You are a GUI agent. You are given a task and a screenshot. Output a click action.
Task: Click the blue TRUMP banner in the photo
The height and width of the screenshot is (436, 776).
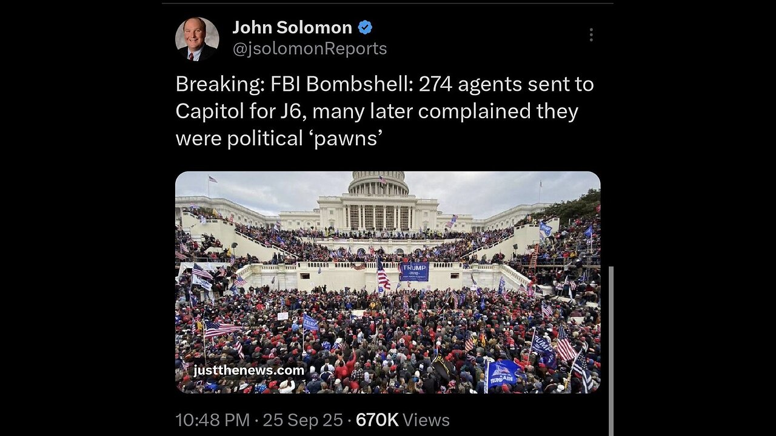[x=414, y=271]
